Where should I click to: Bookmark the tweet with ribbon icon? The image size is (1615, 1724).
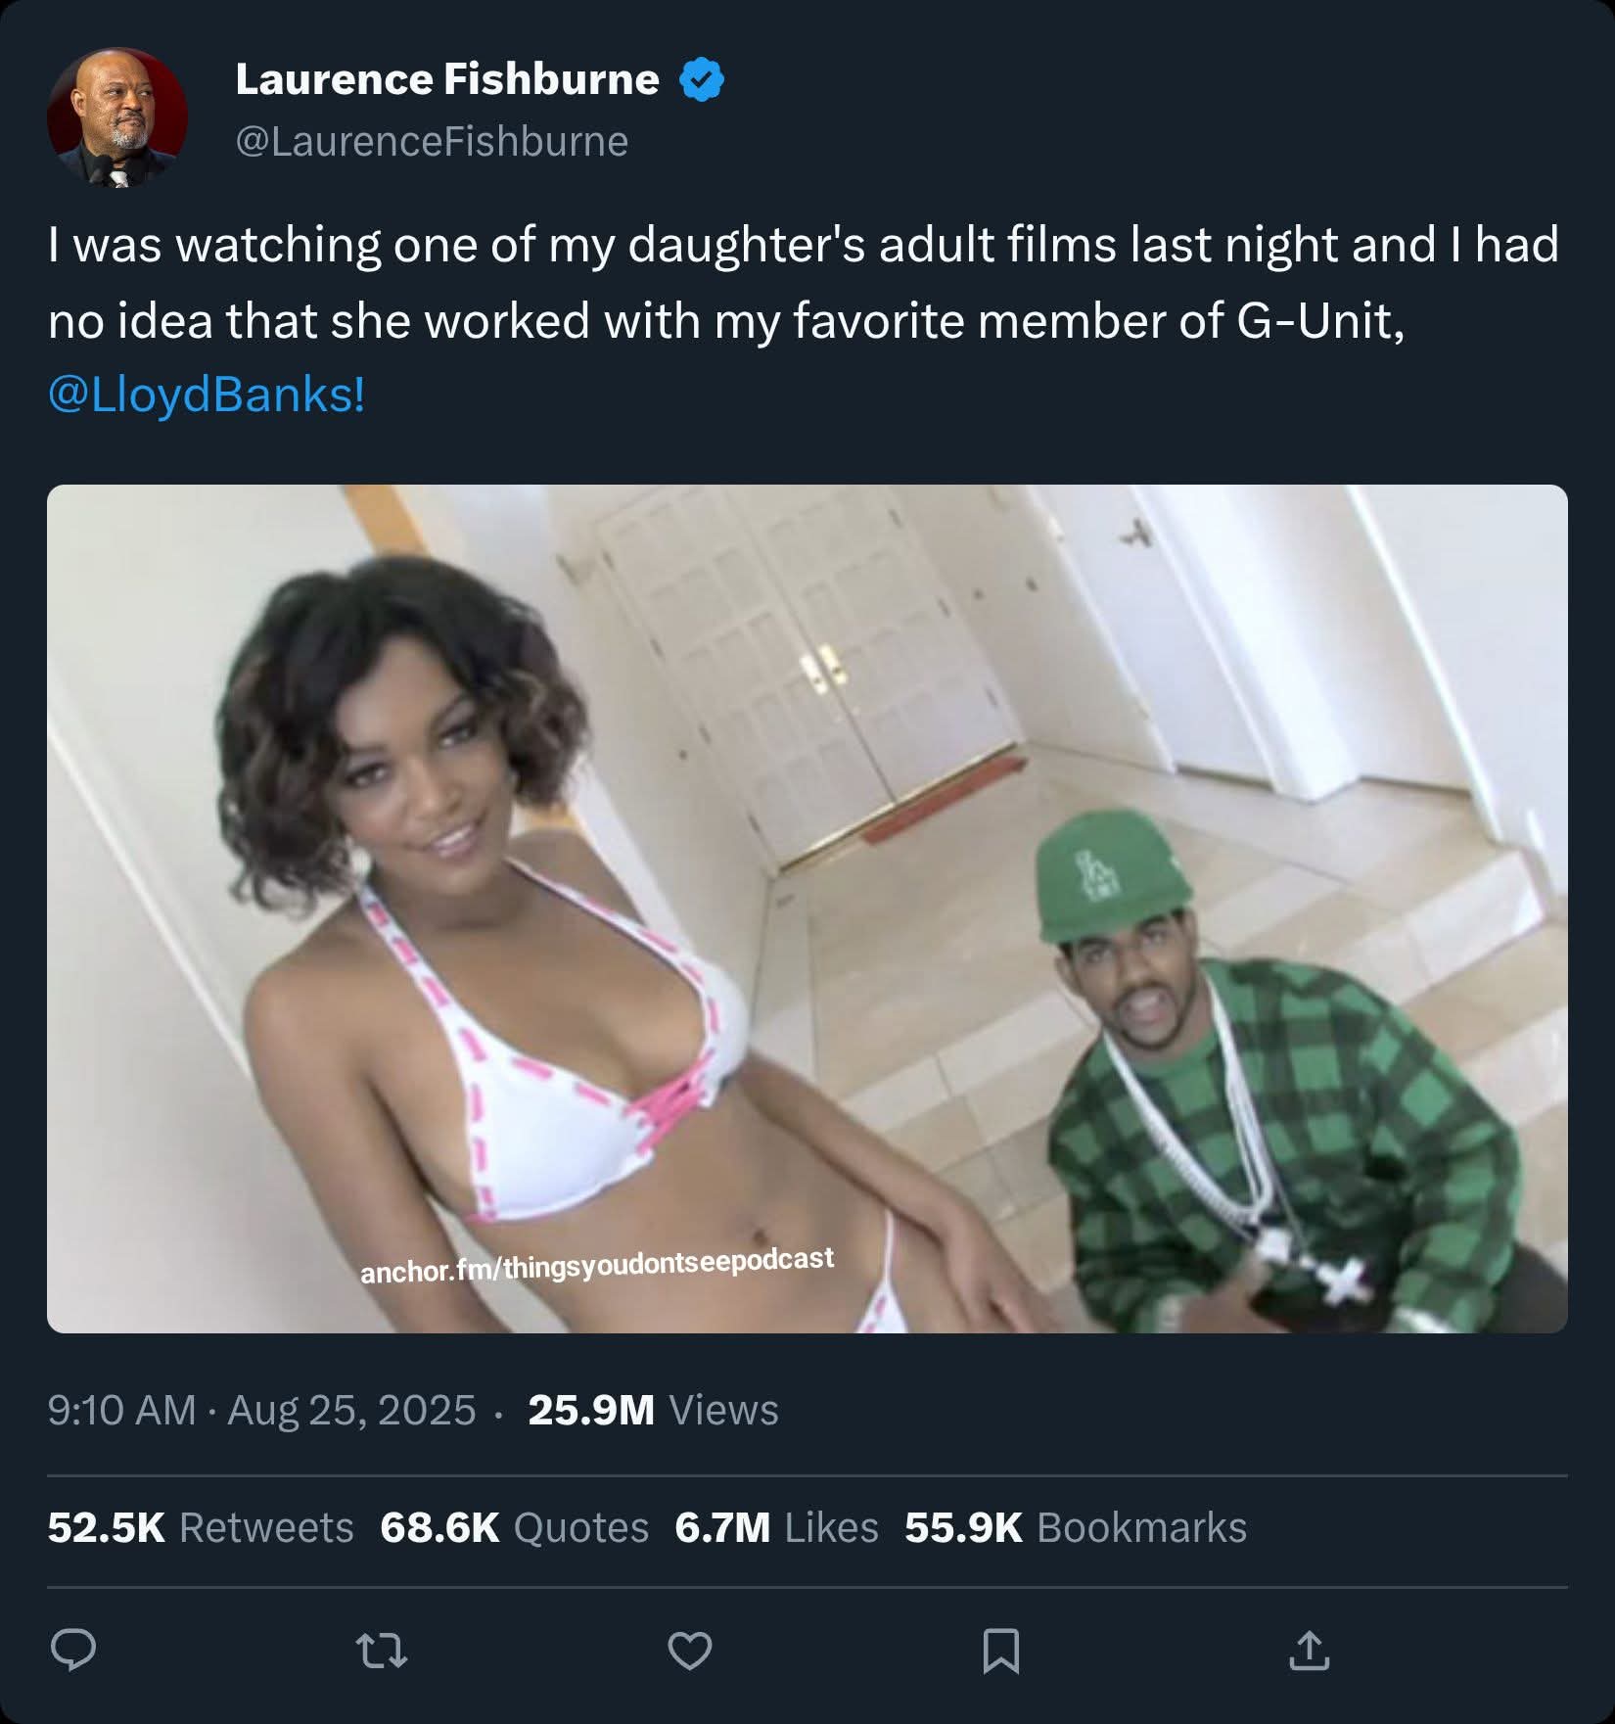click(x=1000, y=1651)
